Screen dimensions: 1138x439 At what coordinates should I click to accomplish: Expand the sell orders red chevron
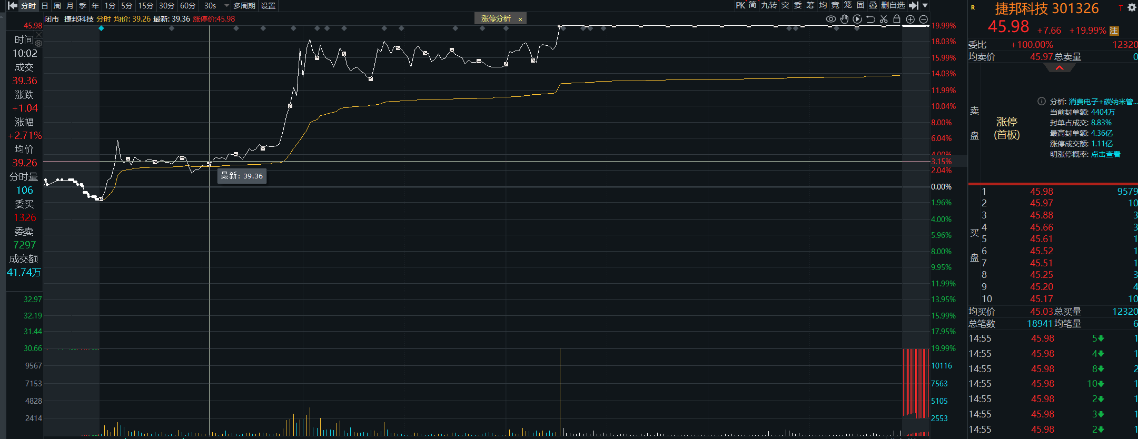(x=1060, y=68)
